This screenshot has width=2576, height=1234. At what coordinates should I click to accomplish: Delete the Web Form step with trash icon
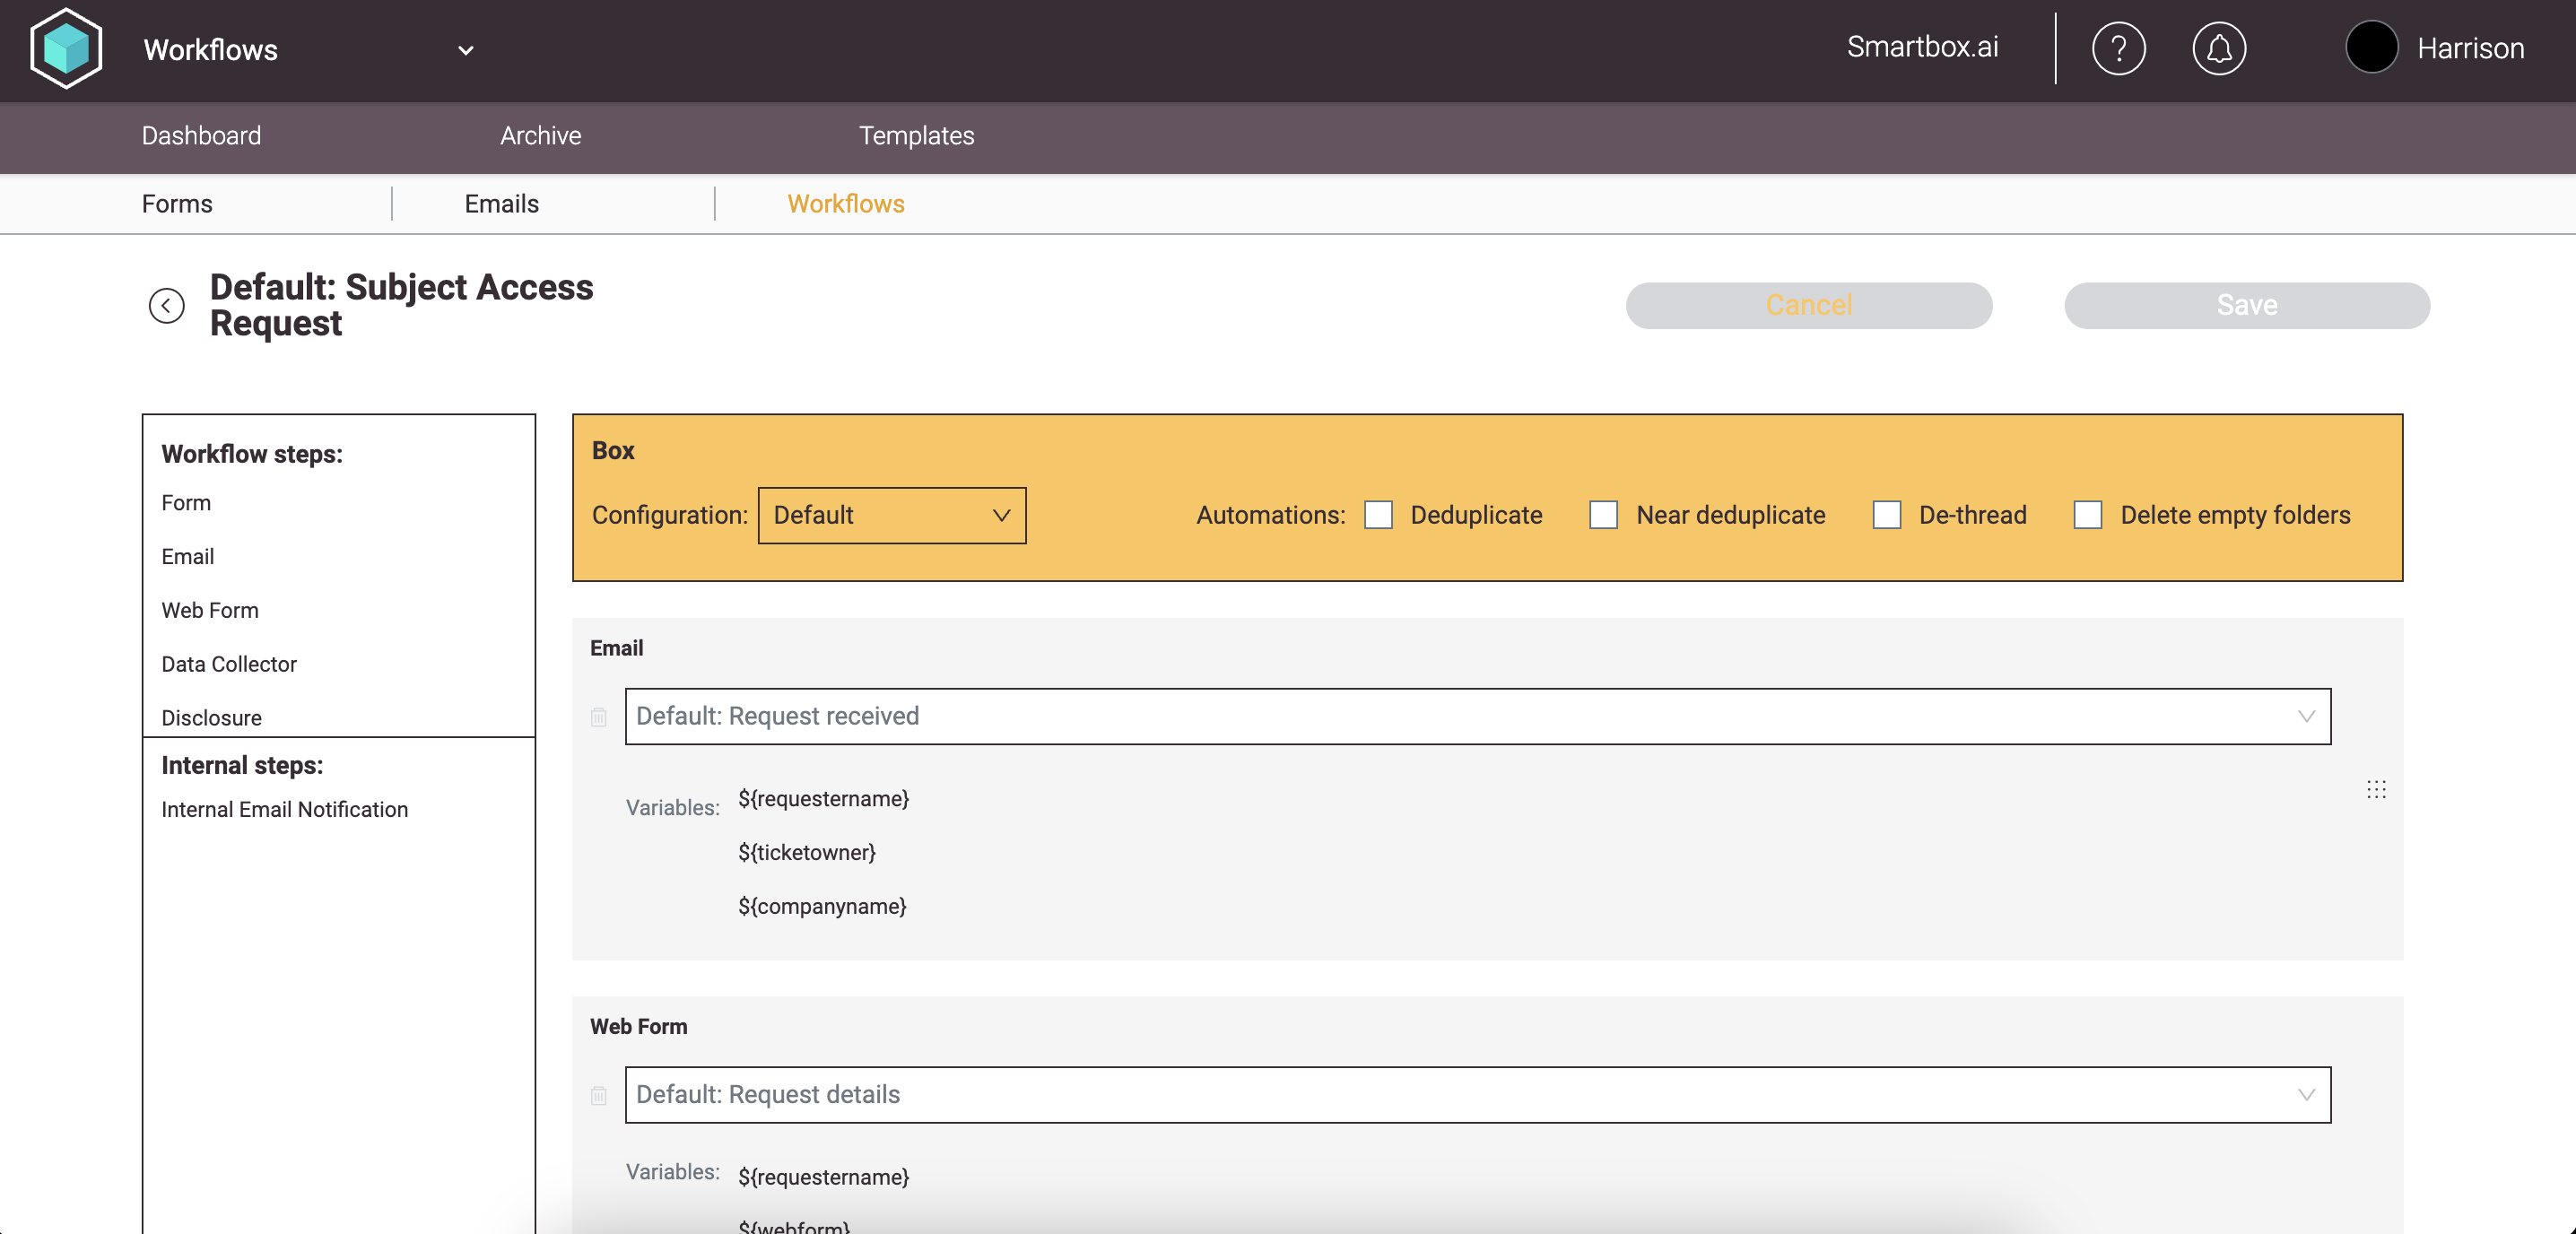[x=598, y=1095]
